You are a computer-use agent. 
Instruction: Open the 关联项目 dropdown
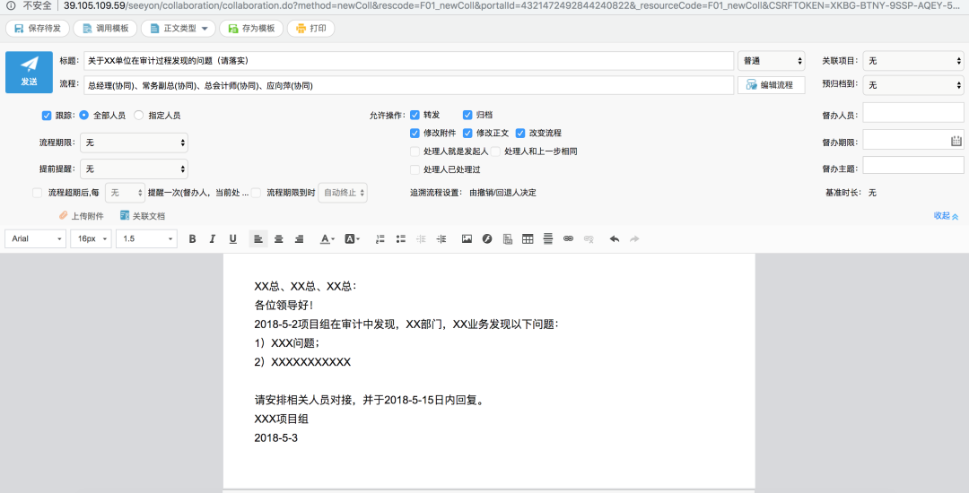point(912,61)
